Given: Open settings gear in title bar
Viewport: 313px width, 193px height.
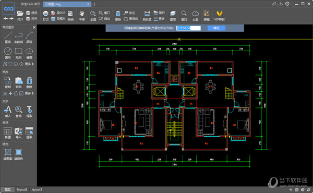Looking at the screenshot, I should pos(287,4).
